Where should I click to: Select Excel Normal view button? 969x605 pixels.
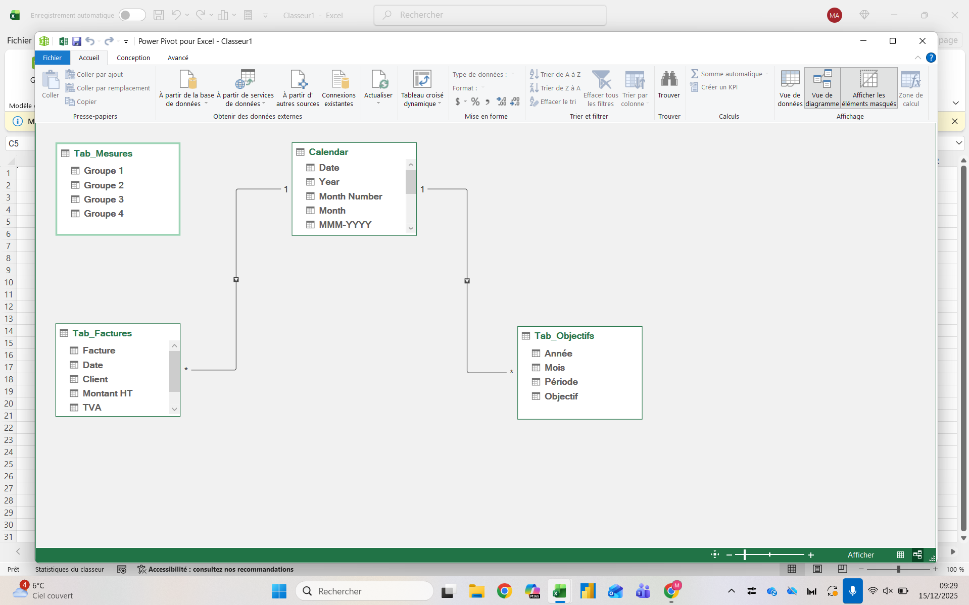[x=792, y=569]
